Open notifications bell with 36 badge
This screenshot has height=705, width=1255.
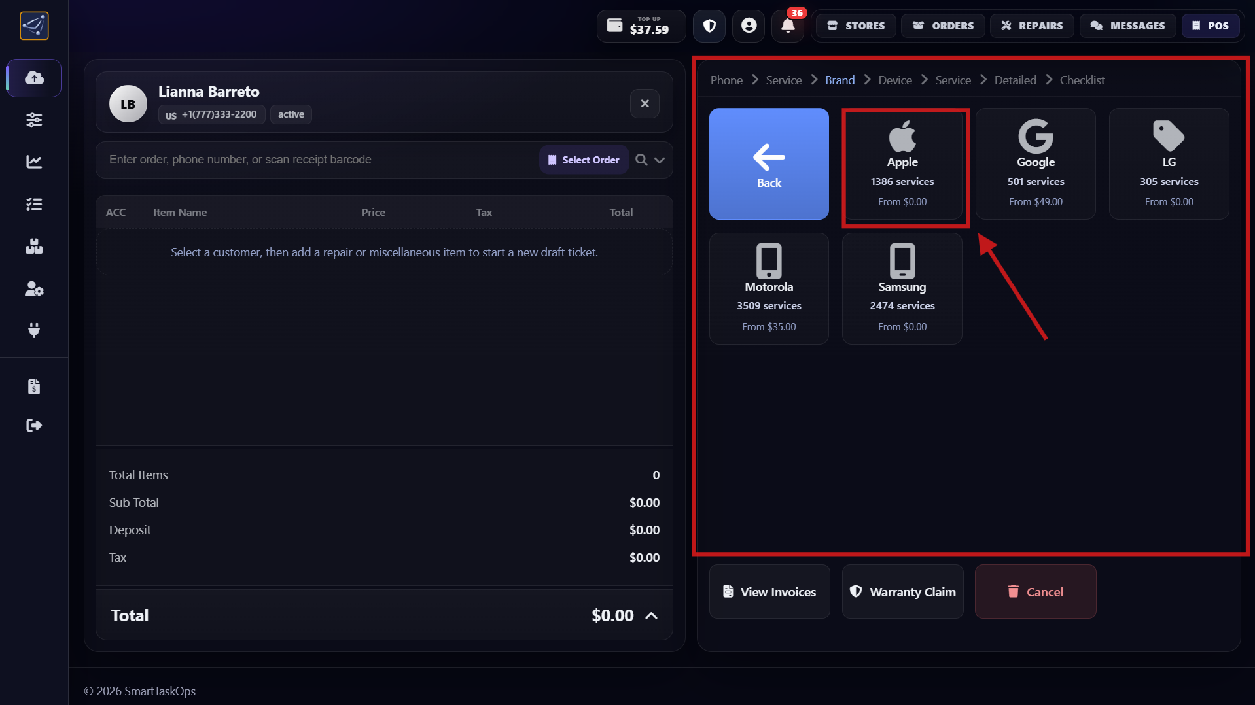tap(788, 26)
